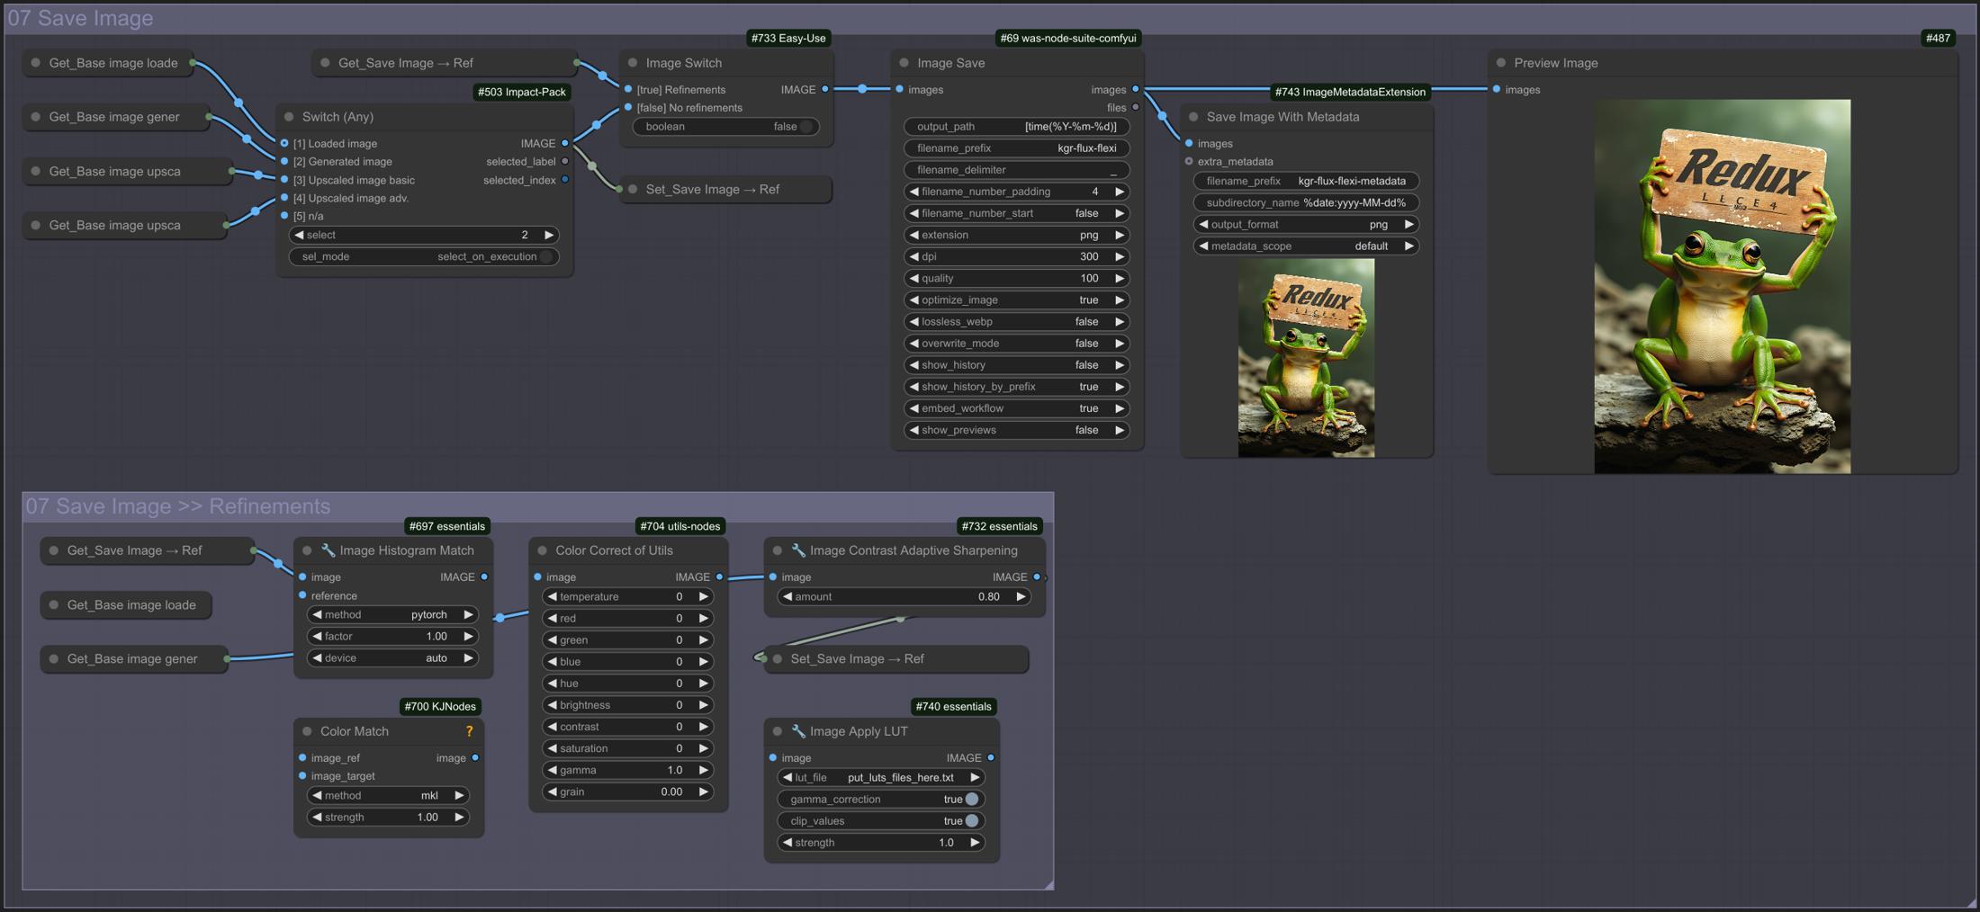This screenshot has width=1980, height=912.
Task: Click the #740 essentials badge
Action: click(x=953, y=706)
